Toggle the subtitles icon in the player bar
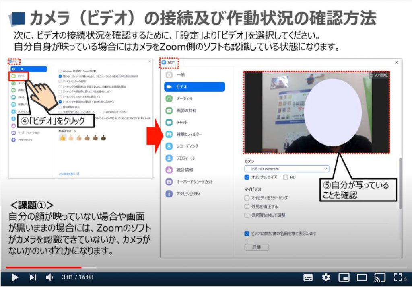412x287 pixels. pyautogui.click(x=307, y=277)
